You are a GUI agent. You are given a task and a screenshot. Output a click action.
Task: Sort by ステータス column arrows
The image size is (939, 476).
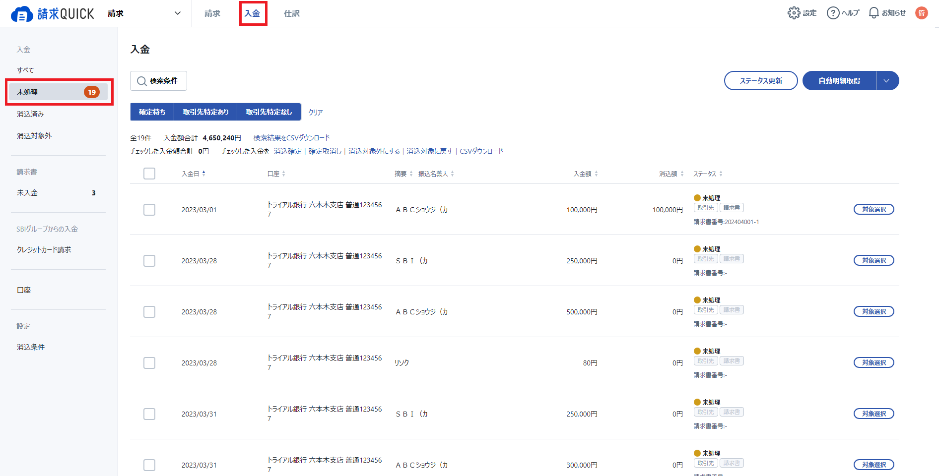click(x=721, y=174)
